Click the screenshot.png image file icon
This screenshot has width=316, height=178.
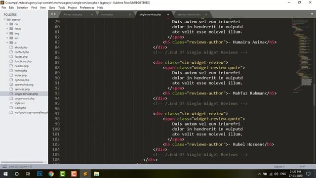tap(11, 85)
